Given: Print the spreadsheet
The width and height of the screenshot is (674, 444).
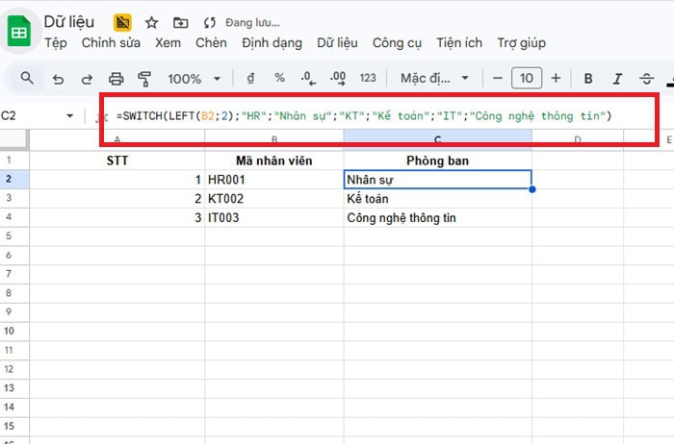Looking at the screenshot, I should 117,79.
